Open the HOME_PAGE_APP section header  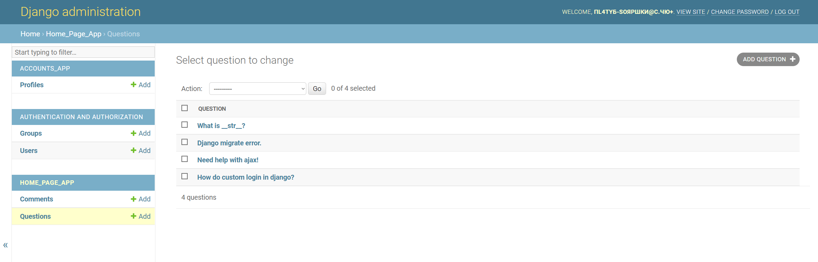coord(47,183)
